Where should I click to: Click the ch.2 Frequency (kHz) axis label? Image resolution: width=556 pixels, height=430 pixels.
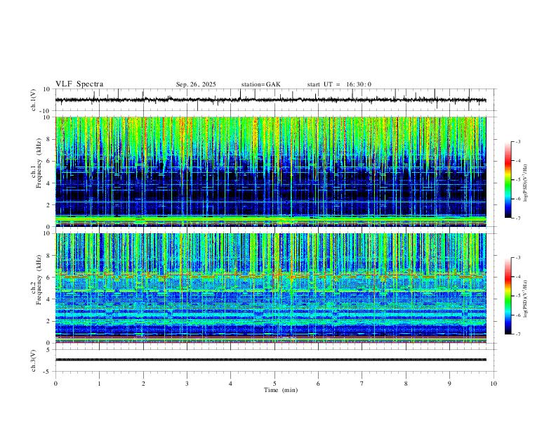click(37, 280)
